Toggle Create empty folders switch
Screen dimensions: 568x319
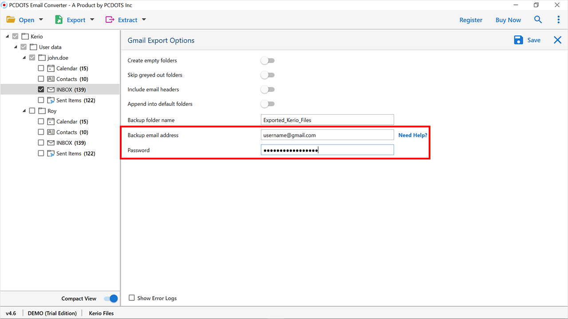tap(268, 60)
